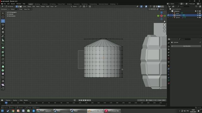Select the Loop Cut tool

click(x=3, y=59)
